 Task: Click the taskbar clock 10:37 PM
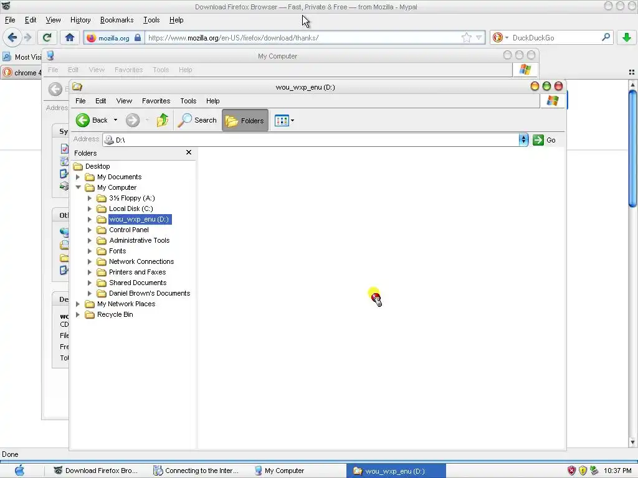617,471
